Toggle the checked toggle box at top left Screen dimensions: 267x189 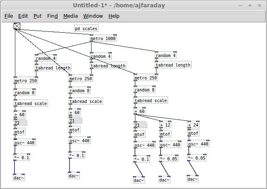coord(17,26)
